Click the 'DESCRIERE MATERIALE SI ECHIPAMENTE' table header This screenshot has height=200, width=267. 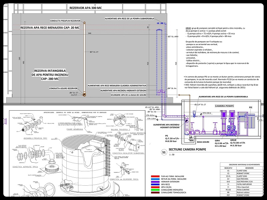[244, 165]
